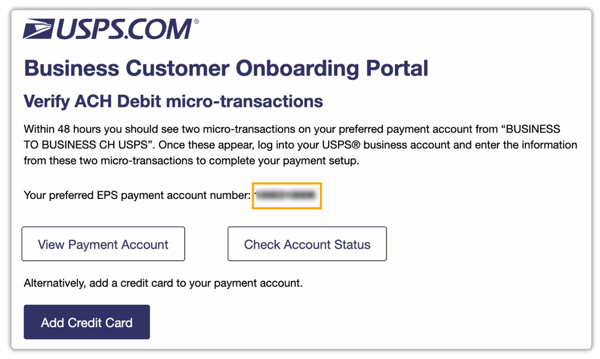Select the Check Account Status button label
600x359 pixels.
[x=307, y=244]
